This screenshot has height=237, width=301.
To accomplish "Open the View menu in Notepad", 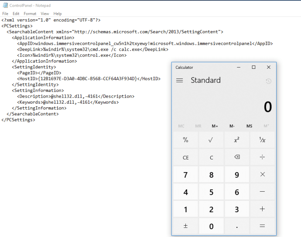I will click(45, 14).
